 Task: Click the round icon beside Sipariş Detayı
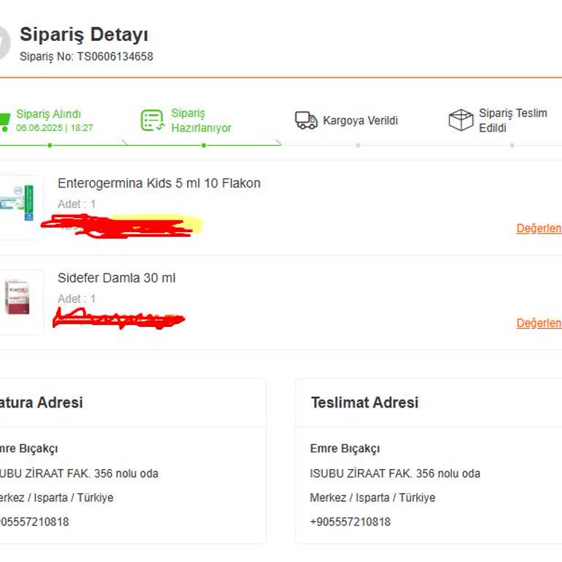pos(4,42)
